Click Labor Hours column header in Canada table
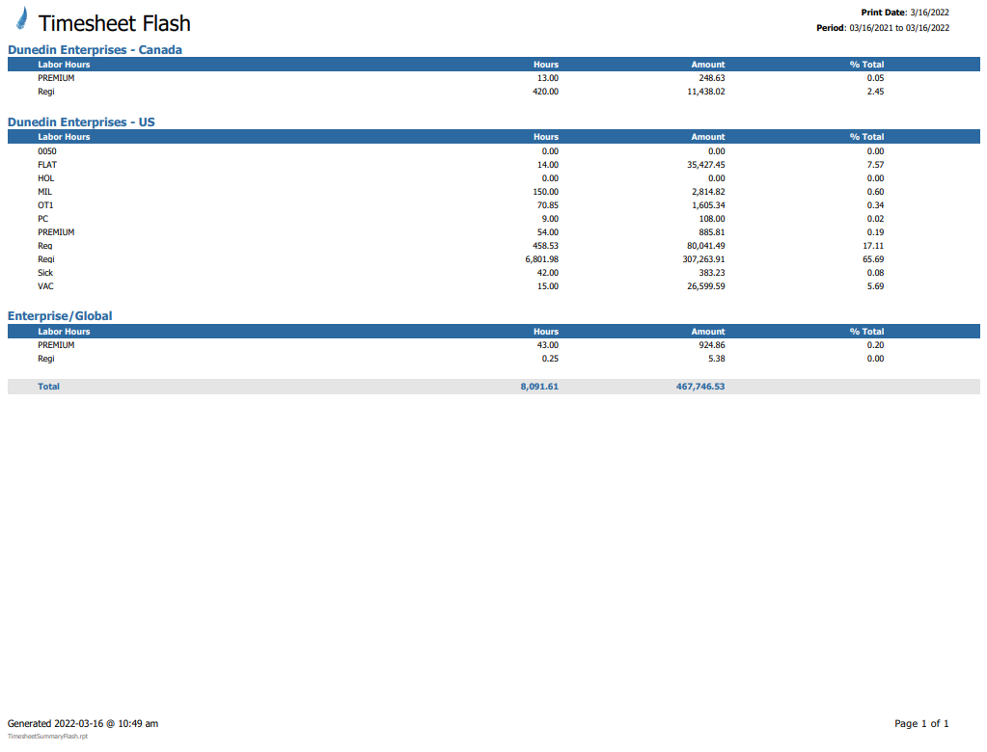Image resolution: width=987 pixels, height=752 pixels. click(x=64, y=65)
